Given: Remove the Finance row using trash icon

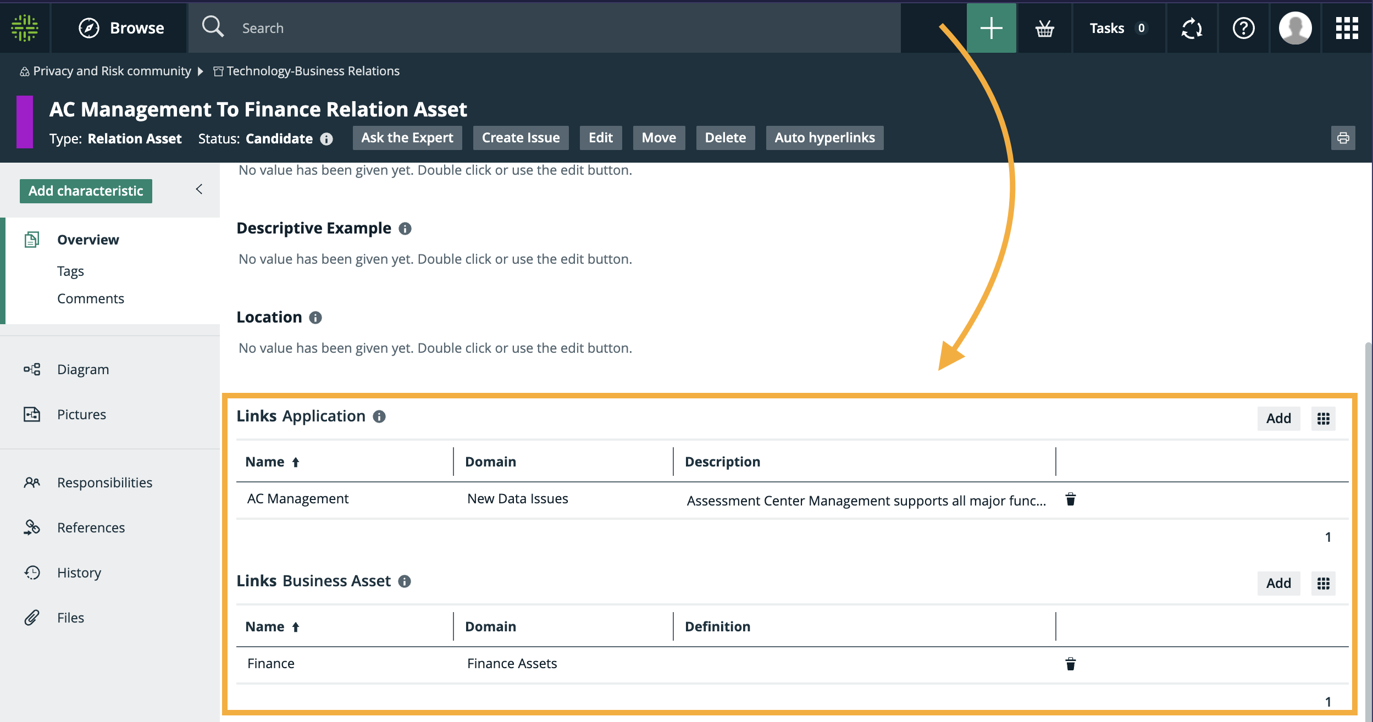Looking at the screenshot, I should [1070, 664].
